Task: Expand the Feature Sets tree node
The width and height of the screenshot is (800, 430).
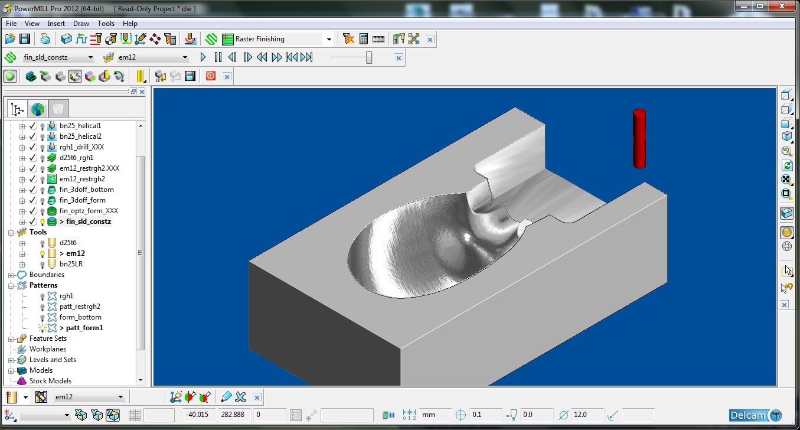Action: [11, 338]
